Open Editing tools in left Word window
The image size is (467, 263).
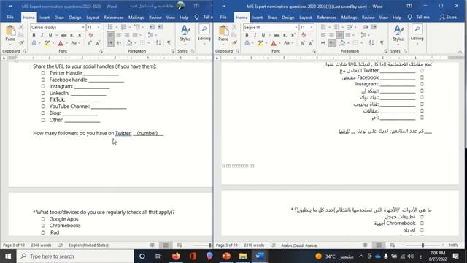point(204,34)
